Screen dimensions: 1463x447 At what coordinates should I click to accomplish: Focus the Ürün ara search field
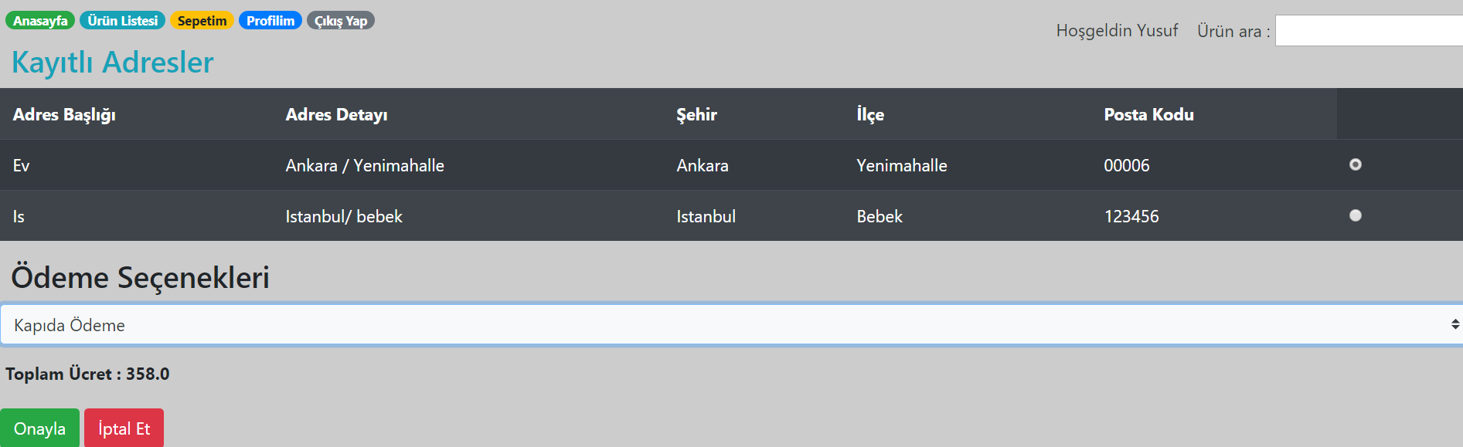tap(1368, 31)
